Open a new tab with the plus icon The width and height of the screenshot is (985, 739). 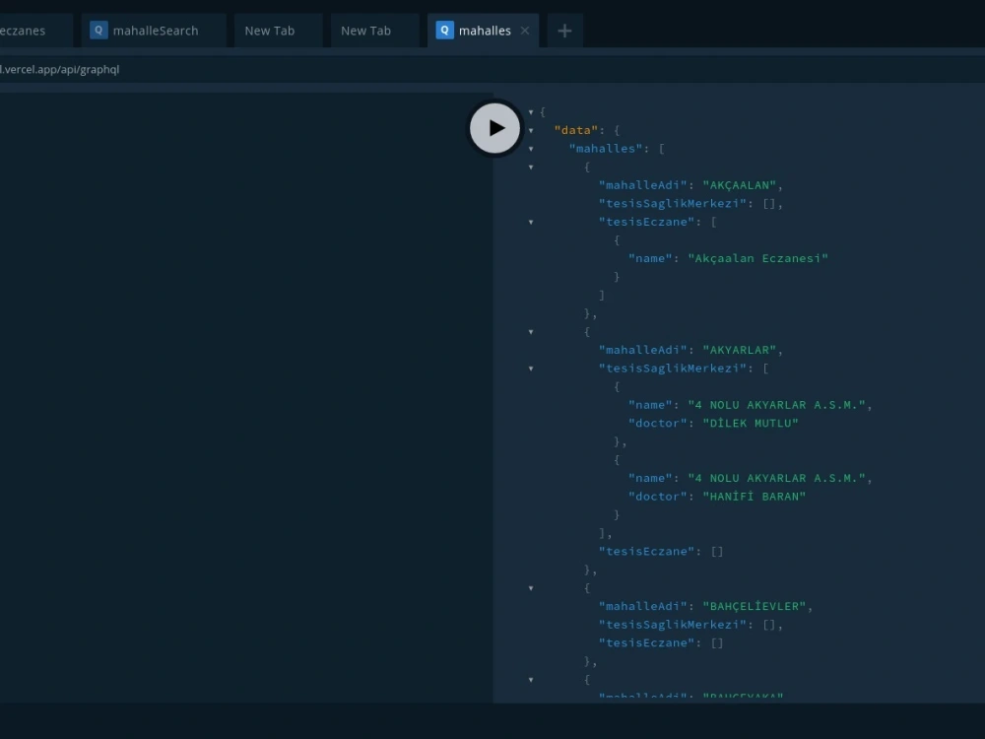[x=564, y=31]
